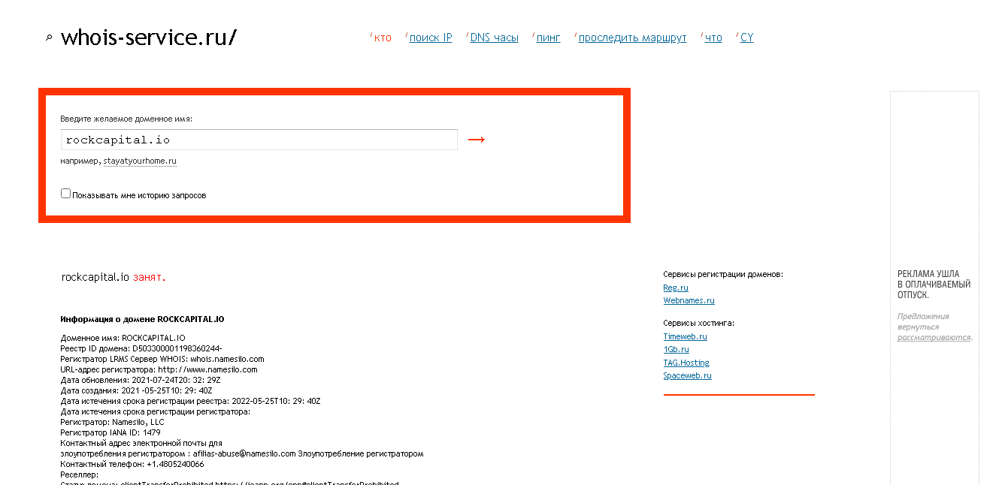Open the 'что' menu item
1008x485 pixels.
coord(713,38)
